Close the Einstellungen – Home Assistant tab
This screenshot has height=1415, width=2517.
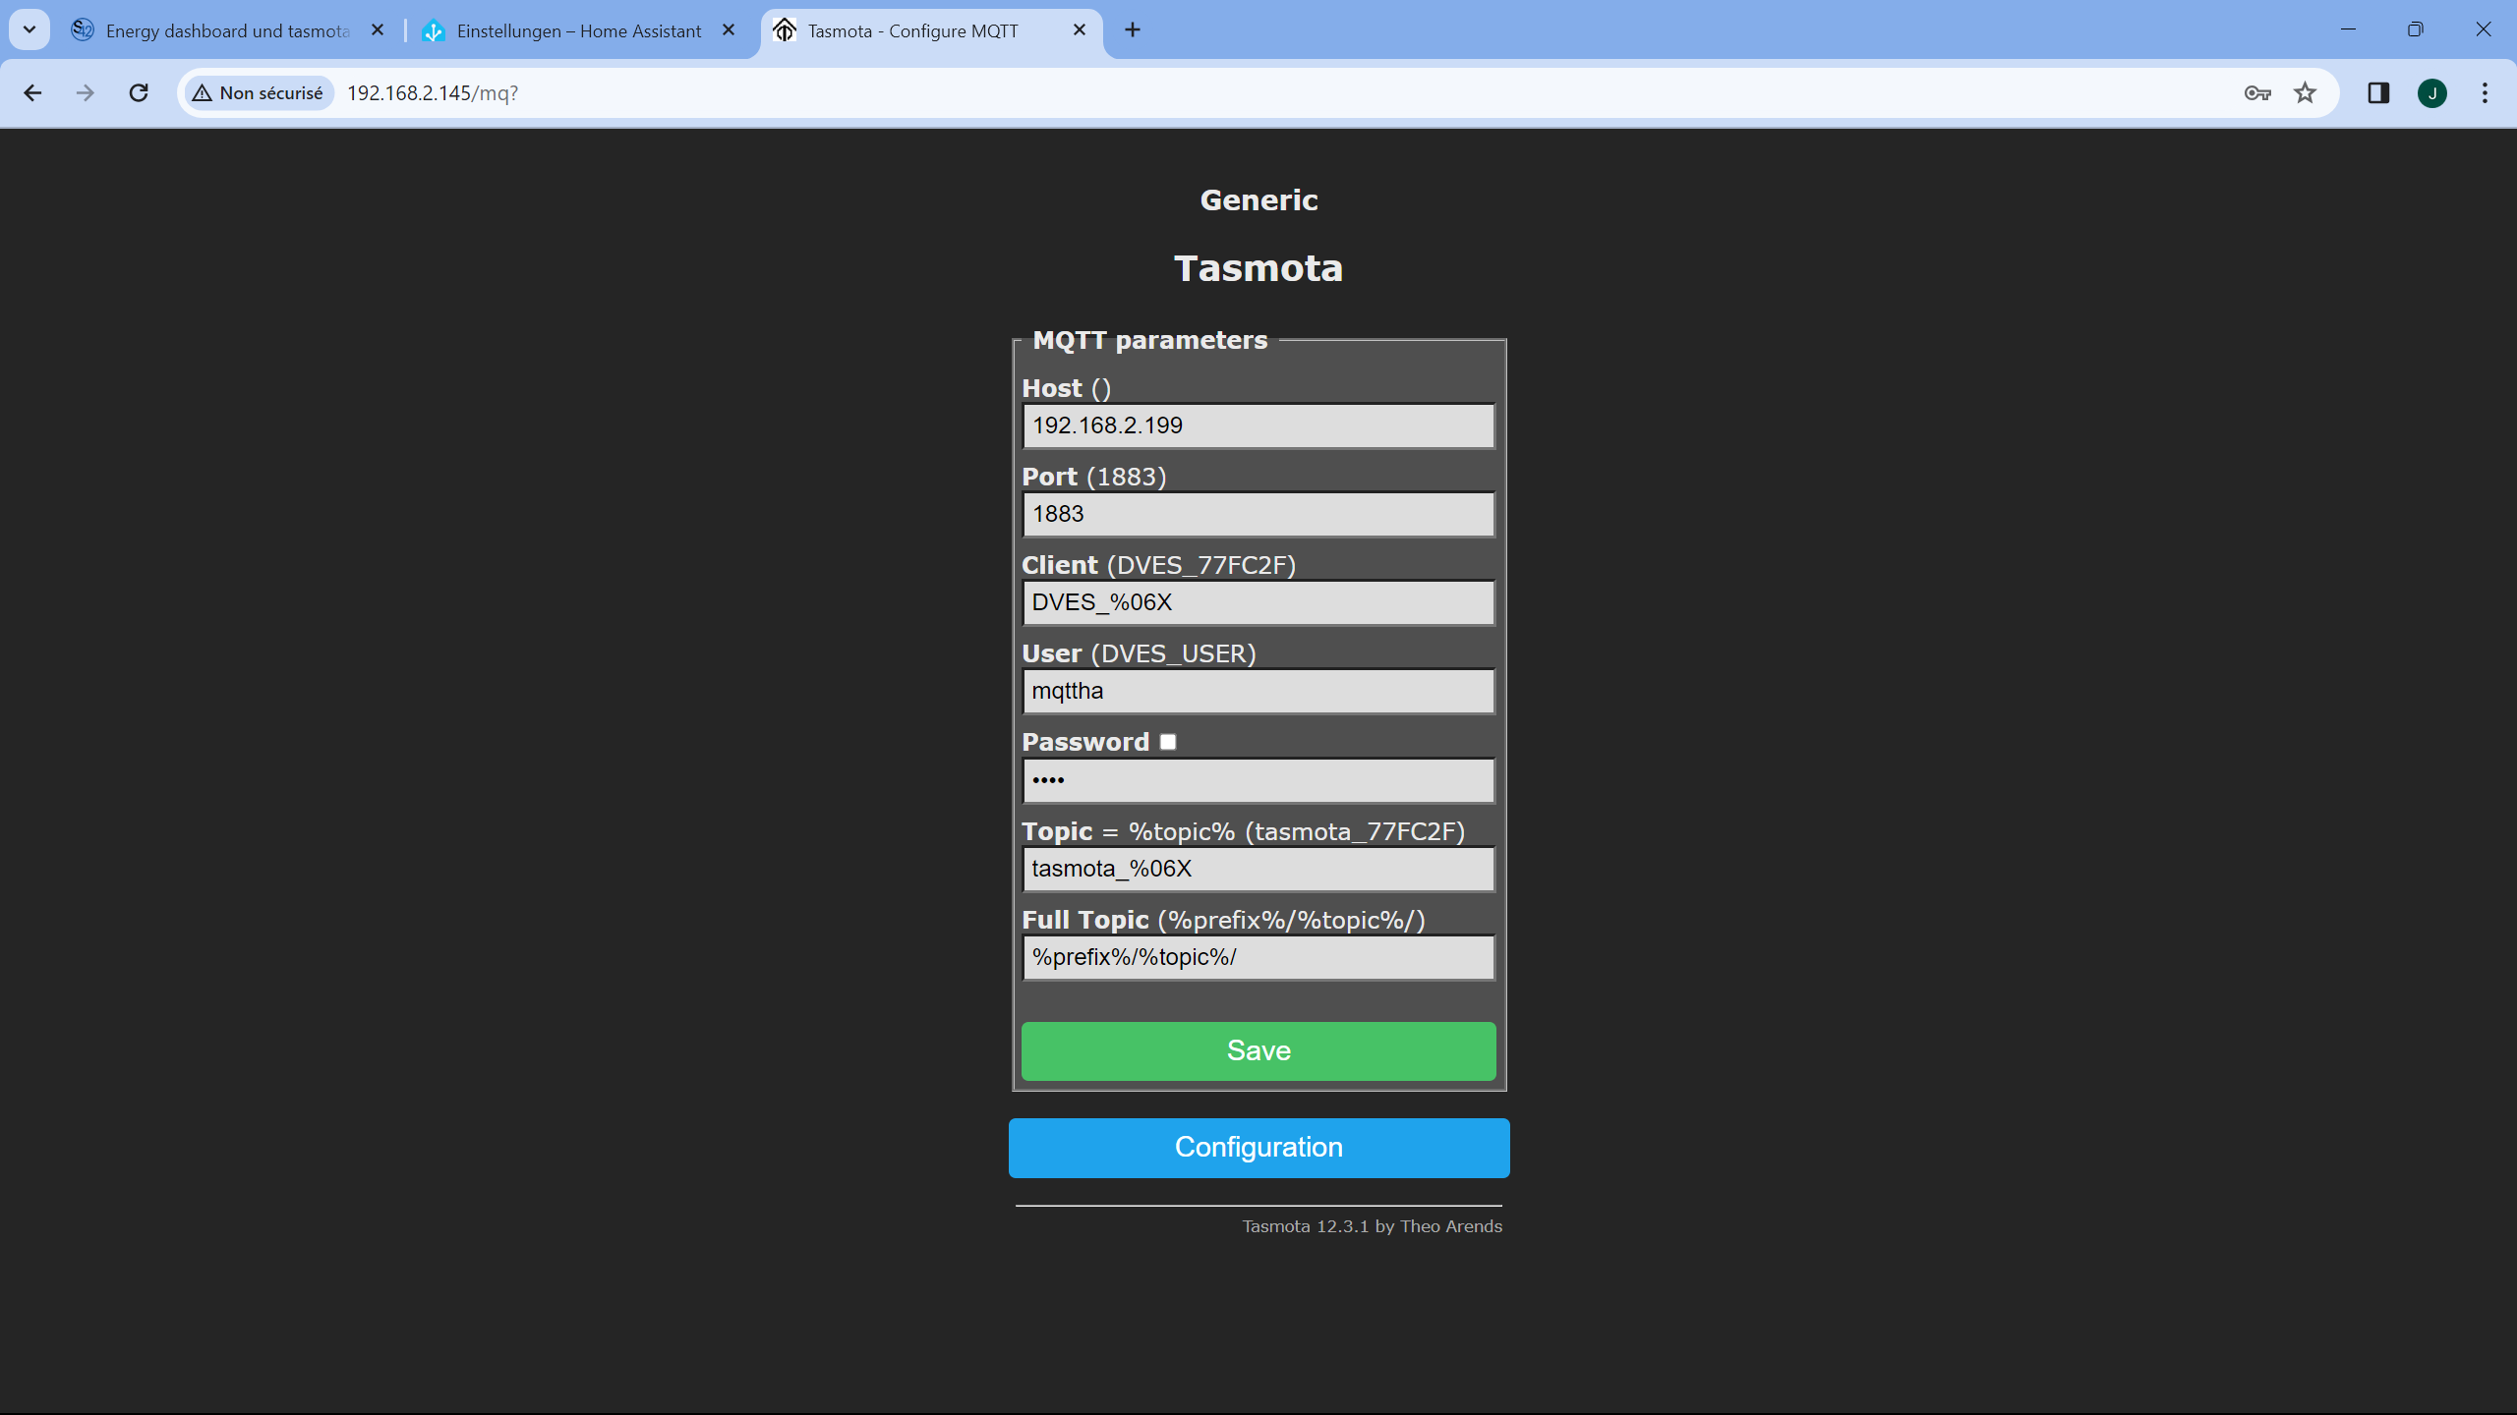point(729,30)
